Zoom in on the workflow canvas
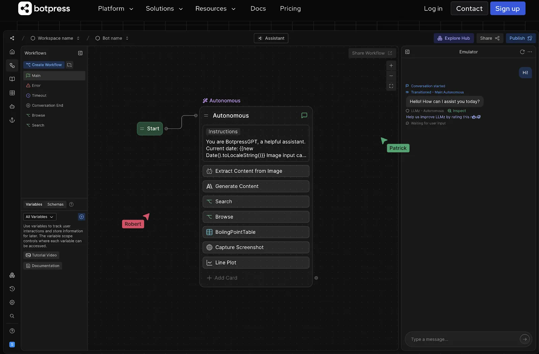The height and width of the screenshot is (354, 539). [391, 65]
